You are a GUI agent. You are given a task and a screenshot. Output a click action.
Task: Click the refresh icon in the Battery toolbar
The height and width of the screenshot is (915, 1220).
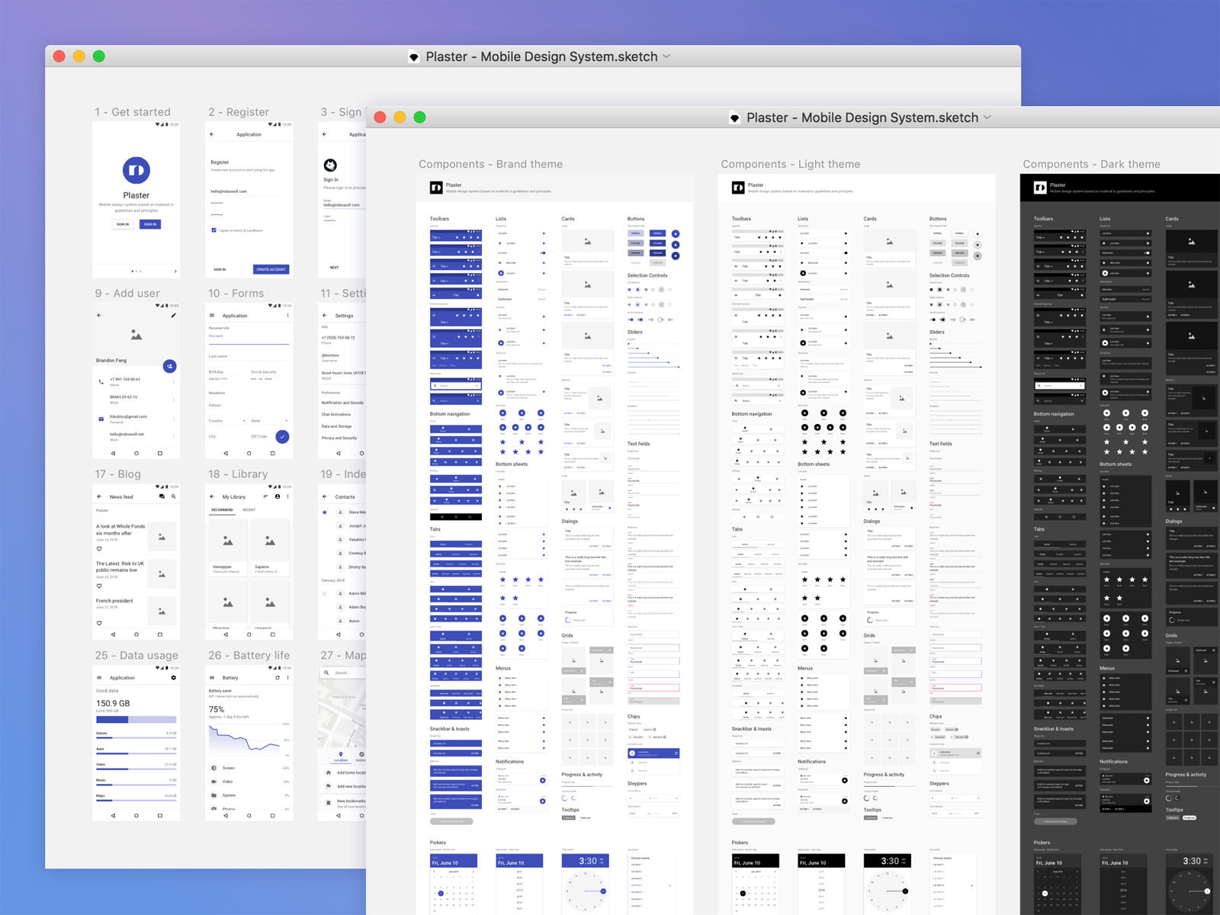click(278, 678)
